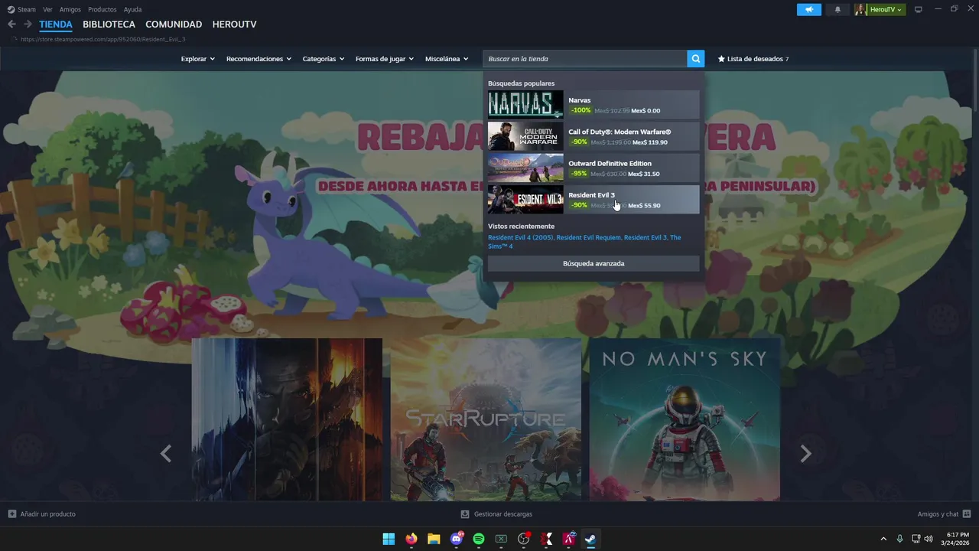This screenshot has width=979, height=551.
Task: Expand the Formas de jugar dropdown
Action: (x=384, y=59)
